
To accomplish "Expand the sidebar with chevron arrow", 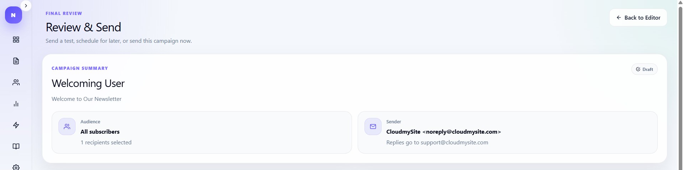I will (26, 6).
